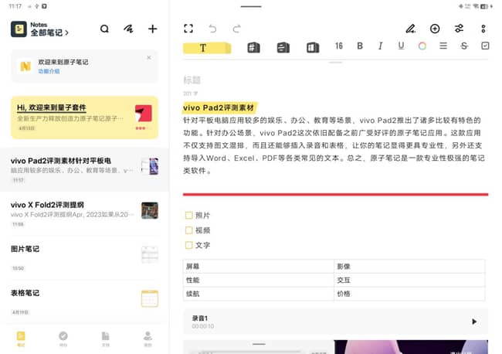Expand the 全部笔记 folder selector
Viewport: 502px width, 354px height.
tap(50, 33)
